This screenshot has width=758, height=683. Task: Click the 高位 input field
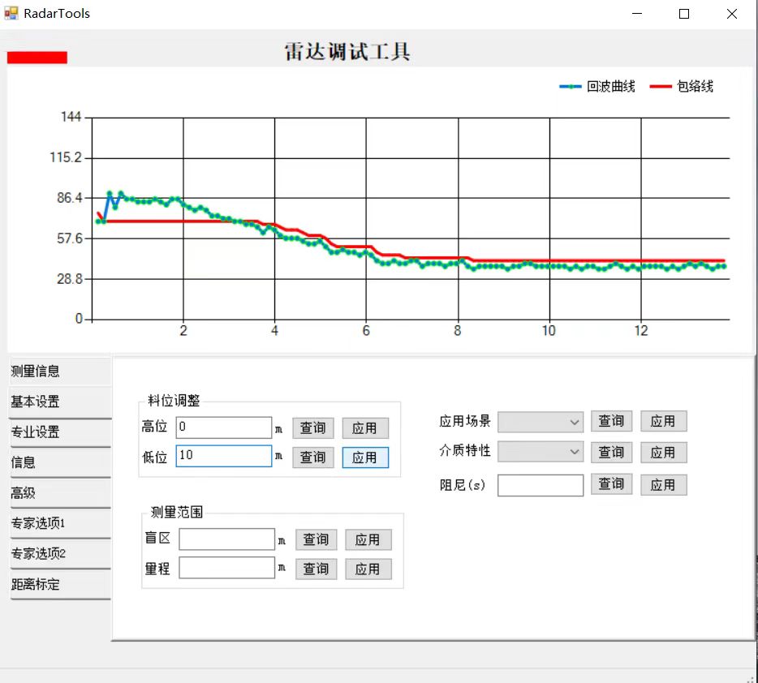point(223,427)
